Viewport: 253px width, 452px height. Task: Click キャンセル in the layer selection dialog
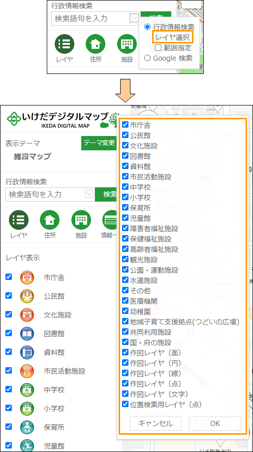coord(156,423)
